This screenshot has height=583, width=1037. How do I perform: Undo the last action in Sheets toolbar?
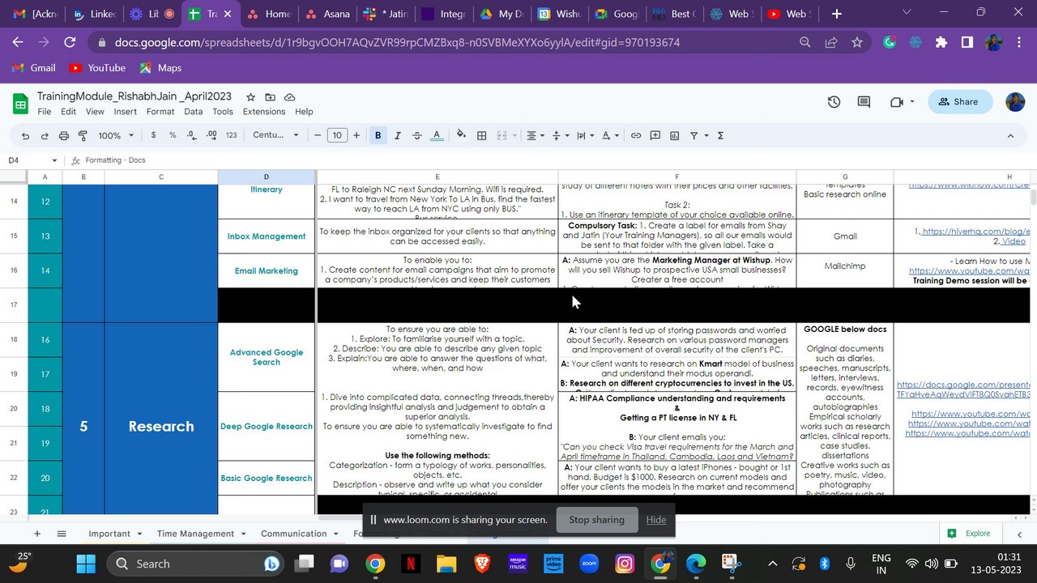pos(25,135)
